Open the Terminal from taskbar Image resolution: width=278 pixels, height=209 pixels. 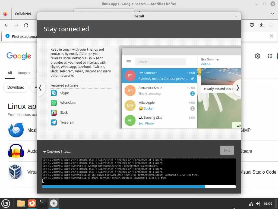43,203
